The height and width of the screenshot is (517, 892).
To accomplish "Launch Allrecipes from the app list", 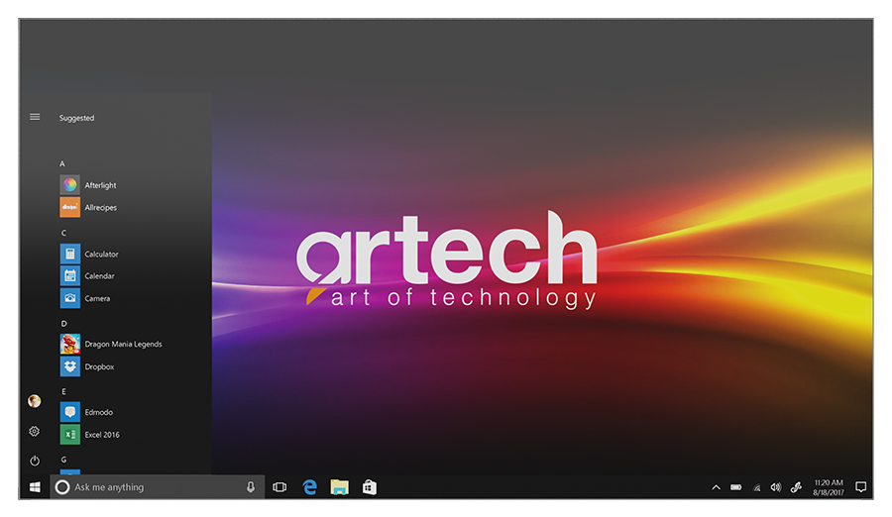I will (x=99, y=207).
